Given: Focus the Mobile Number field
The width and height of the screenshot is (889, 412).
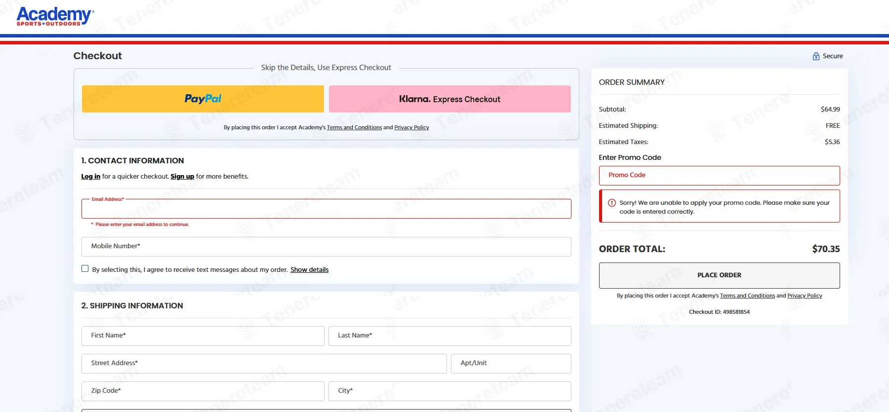Looking at the screenshot, I should (x=326, y=247).
